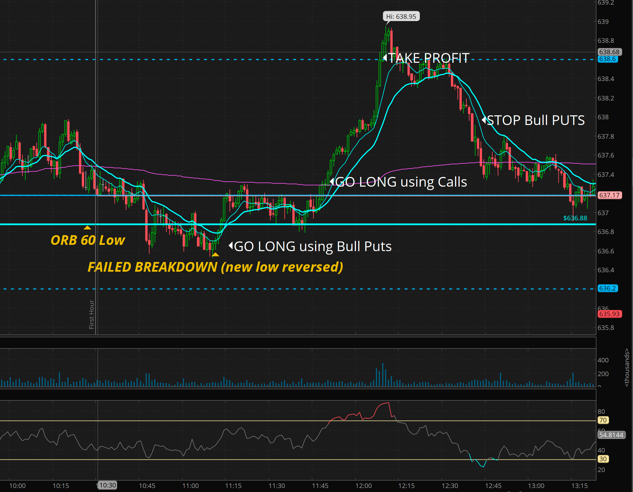Click arrow marker before GO LONG using Bull Puts

point(231,245)
